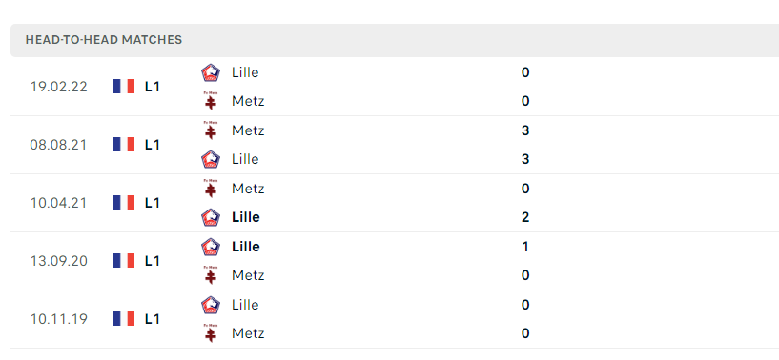Click Lille crest in 10.04.21 match
Viewport: 779px width, 360px height.
tap(211, 217)
